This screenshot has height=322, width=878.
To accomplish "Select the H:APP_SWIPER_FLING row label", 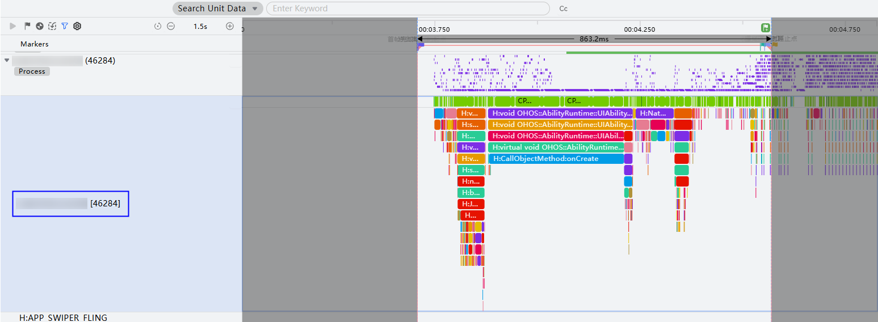I will click(63, 317).
